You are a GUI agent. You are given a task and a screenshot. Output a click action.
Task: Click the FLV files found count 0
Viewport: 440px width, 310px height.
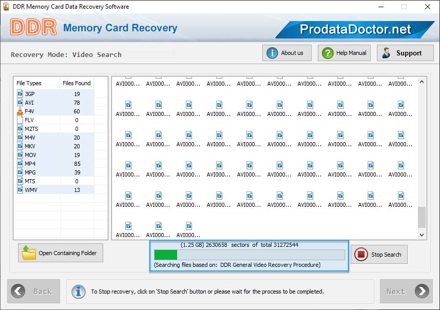click(x=76, y=120)
